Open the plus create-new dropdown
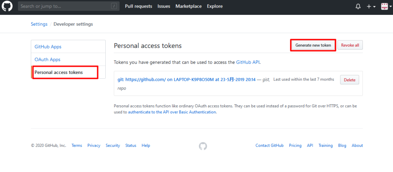The width and height of the screenshot is (393, 172). tap(371, 6)
